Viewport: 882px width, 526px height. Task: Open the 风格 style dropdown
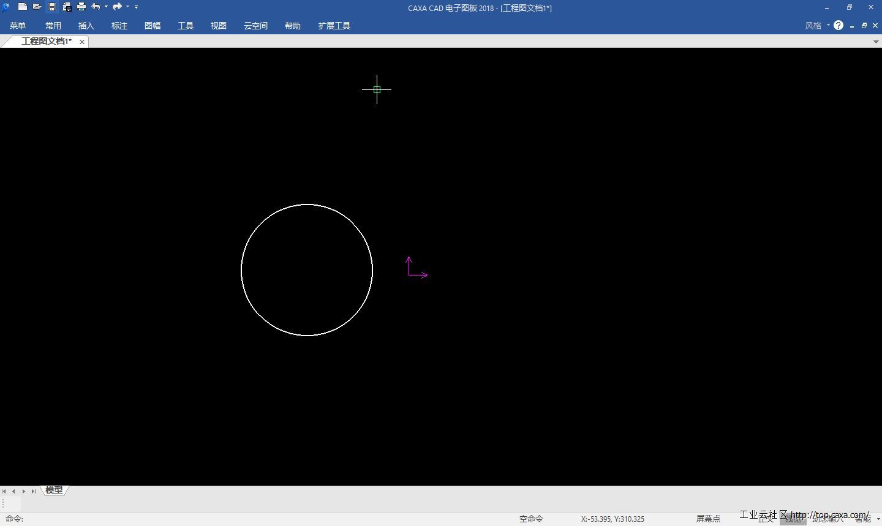click(x=817, y=26)
